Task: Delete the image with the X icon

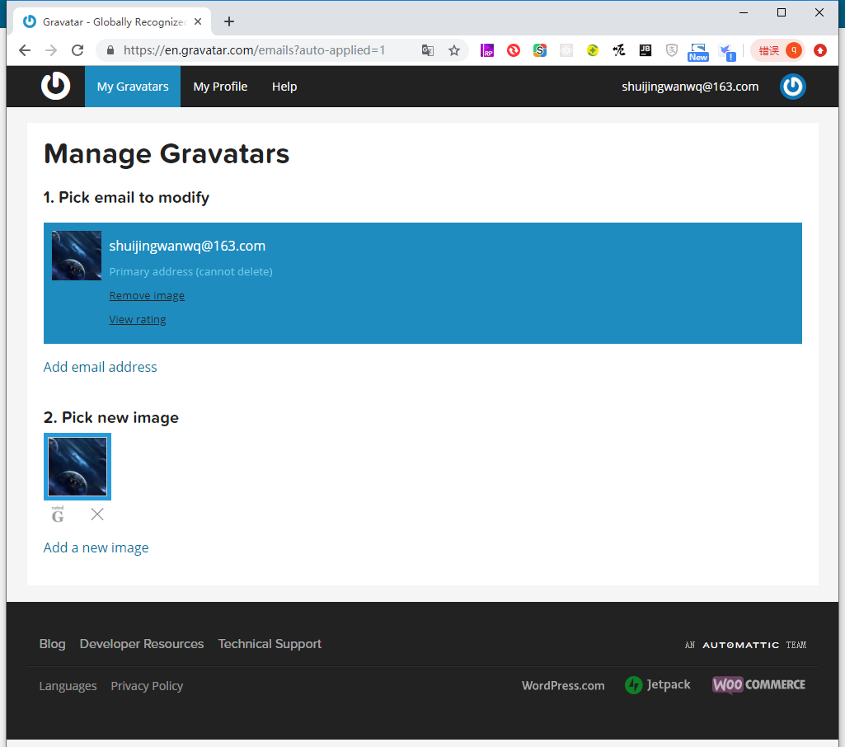Action: tap(97, 514)
